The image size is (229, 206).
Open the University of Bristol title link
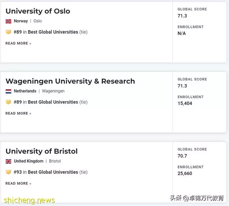coord(42,151)
